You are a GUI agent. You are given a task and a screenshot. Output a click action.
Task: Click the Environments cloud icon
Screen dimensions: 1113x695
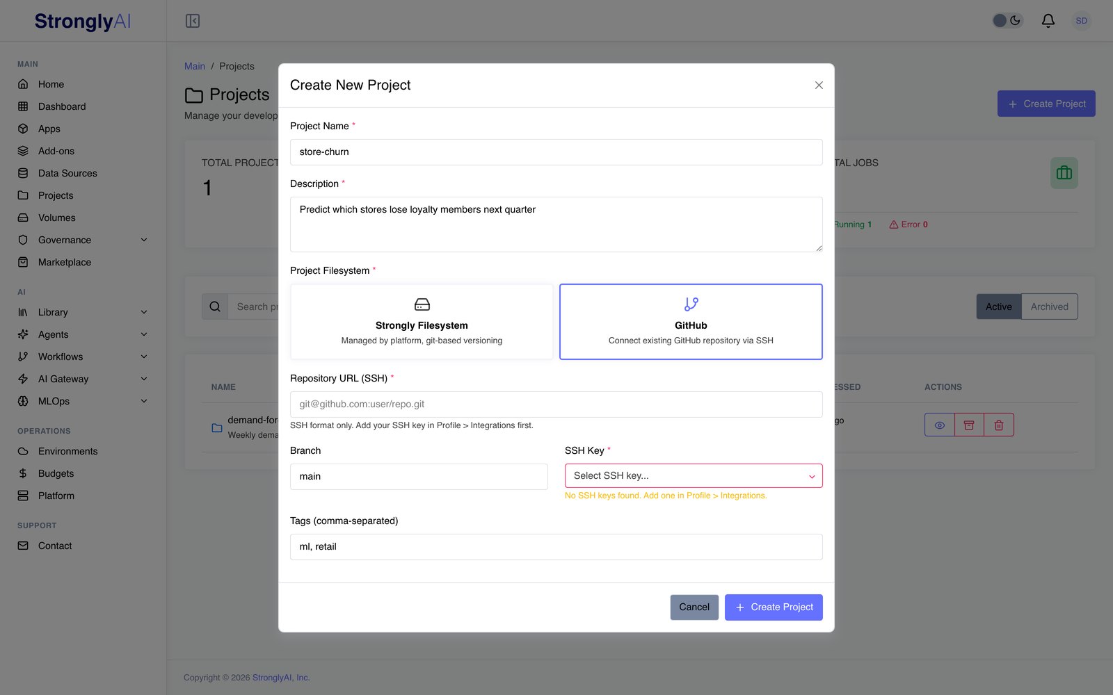point(23,451)
